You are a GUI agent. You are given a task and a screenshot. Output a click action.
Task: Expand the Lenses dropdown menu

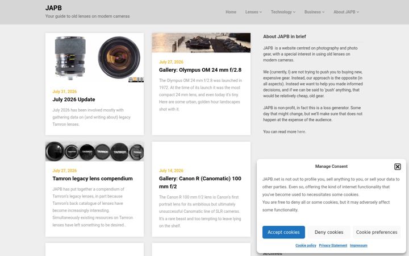click(x=253, y=12)
